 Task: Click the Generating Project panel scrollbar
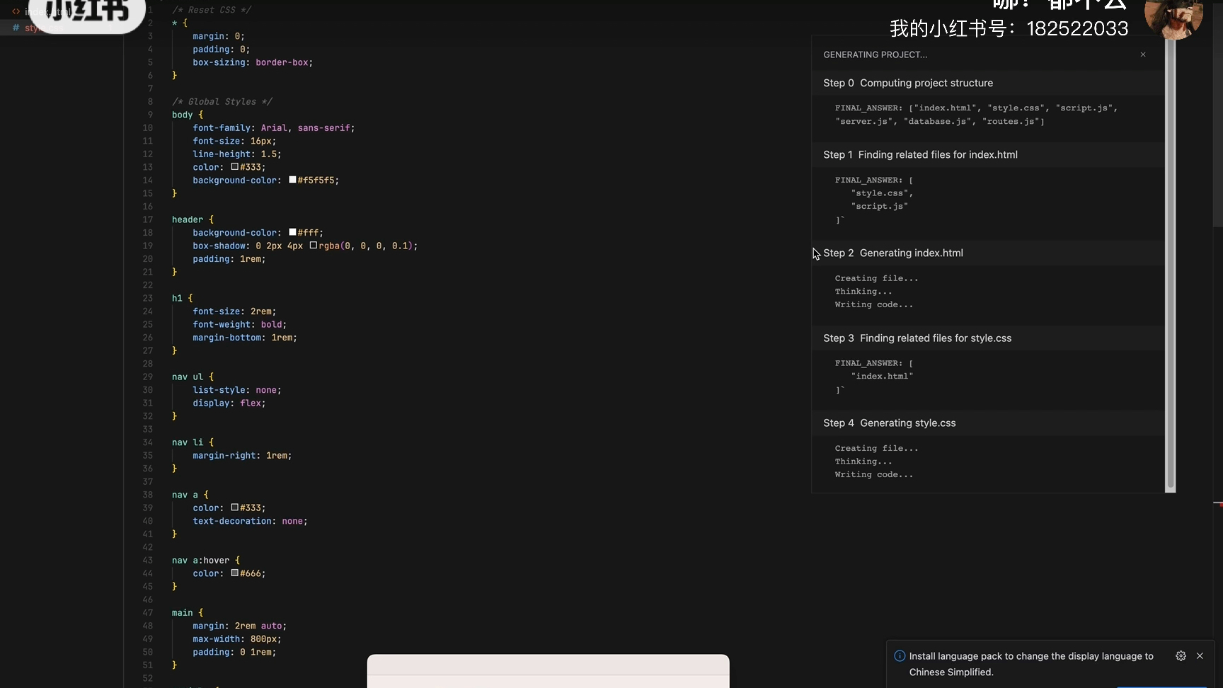1170,262
